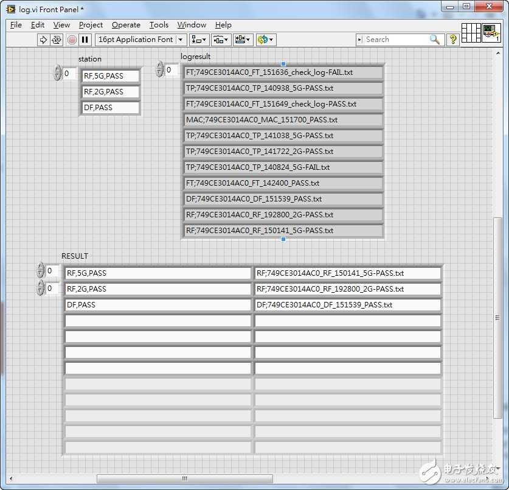
Task: Open the Tools menu
Action: tap(159, 25)
